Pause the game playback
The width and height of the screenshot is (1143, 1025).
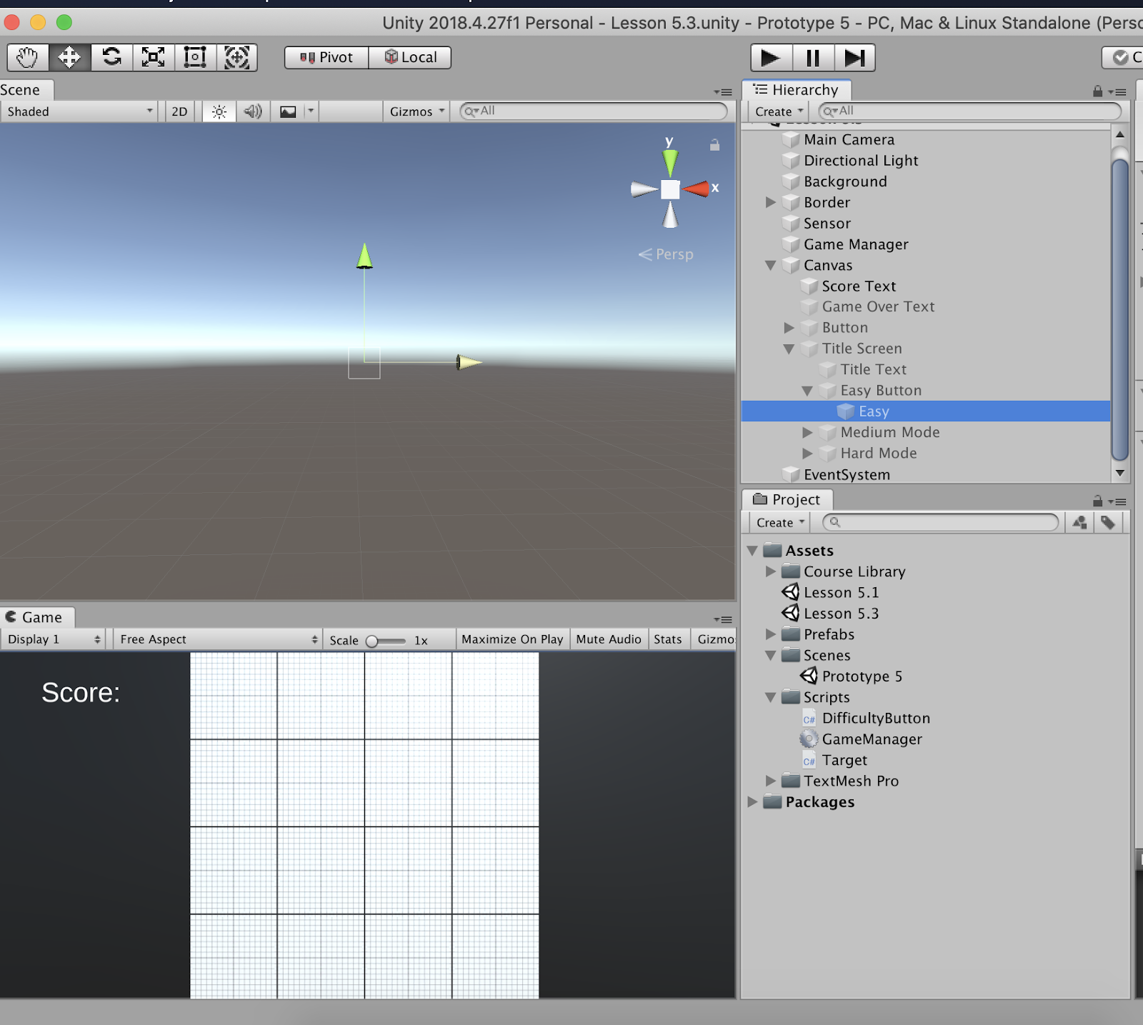point(813,58)
